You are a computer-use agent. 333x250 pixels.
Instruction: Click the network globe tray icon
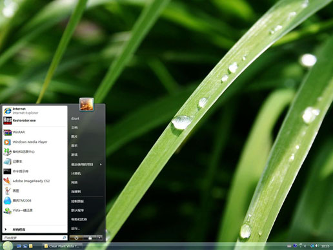click(312, 245)
